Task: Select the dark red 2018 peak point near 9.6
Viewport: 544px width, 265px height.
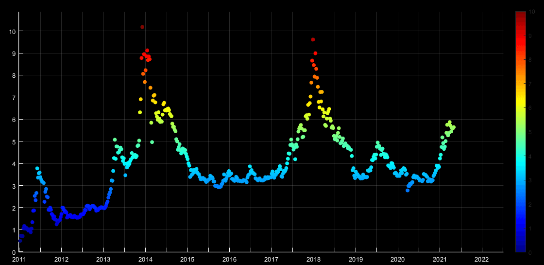Action: tap(313, 39)
